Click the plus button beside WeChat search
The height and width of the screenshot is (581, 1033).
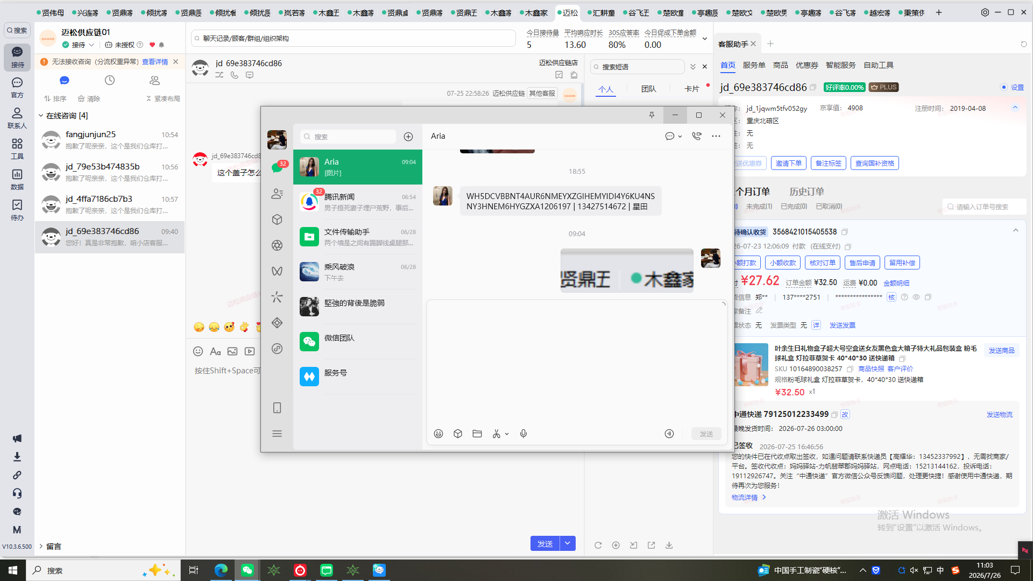(408, 137)
